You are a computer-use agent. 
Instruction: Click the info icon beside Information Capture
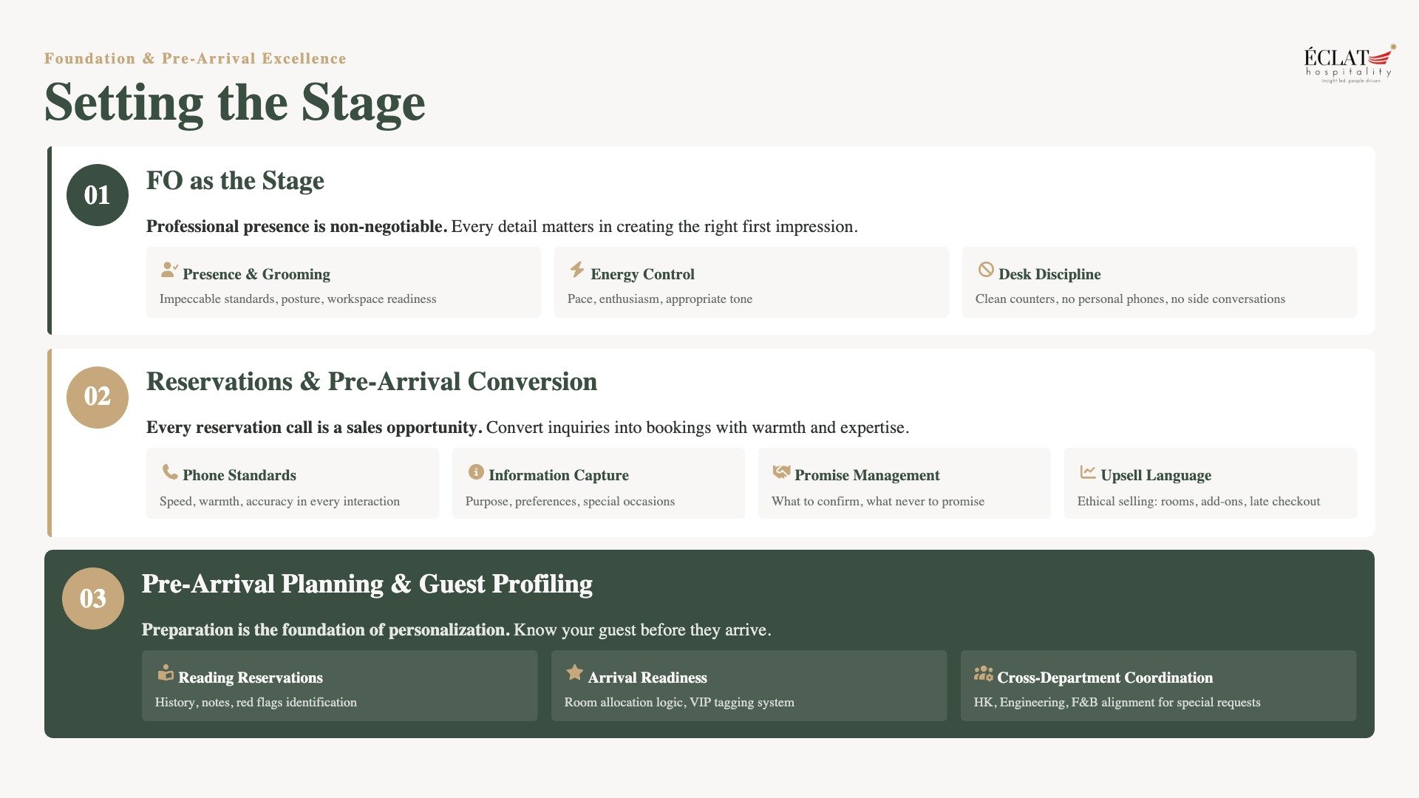tap(476, 471)
